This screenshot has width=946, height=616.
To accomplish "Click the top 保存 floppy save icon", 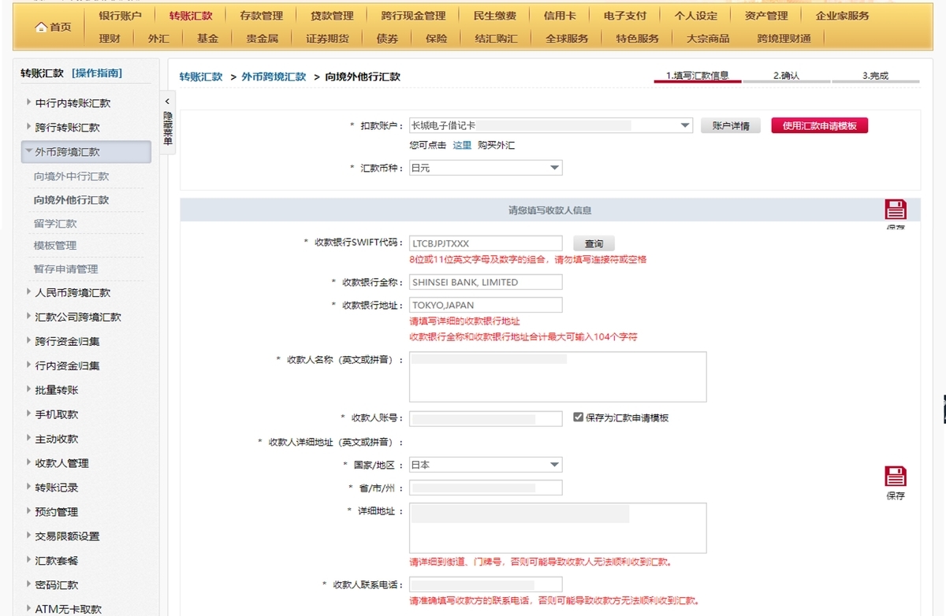I will pos(895,208).
